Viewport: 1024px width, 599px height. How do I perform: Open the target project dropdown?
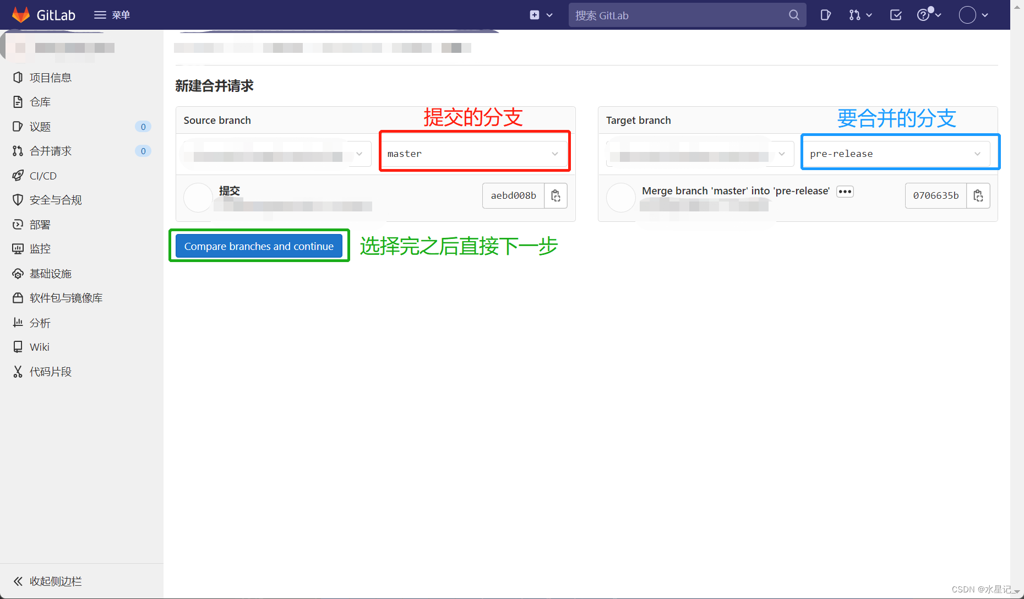tap(699, 154)
